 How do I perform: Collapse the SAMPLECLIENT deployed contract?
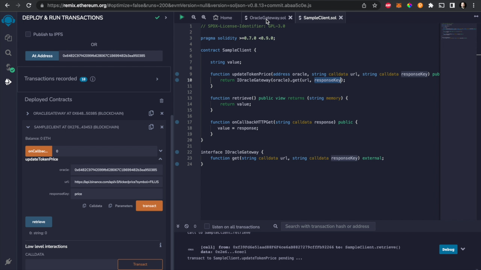(x=28, y=127)
